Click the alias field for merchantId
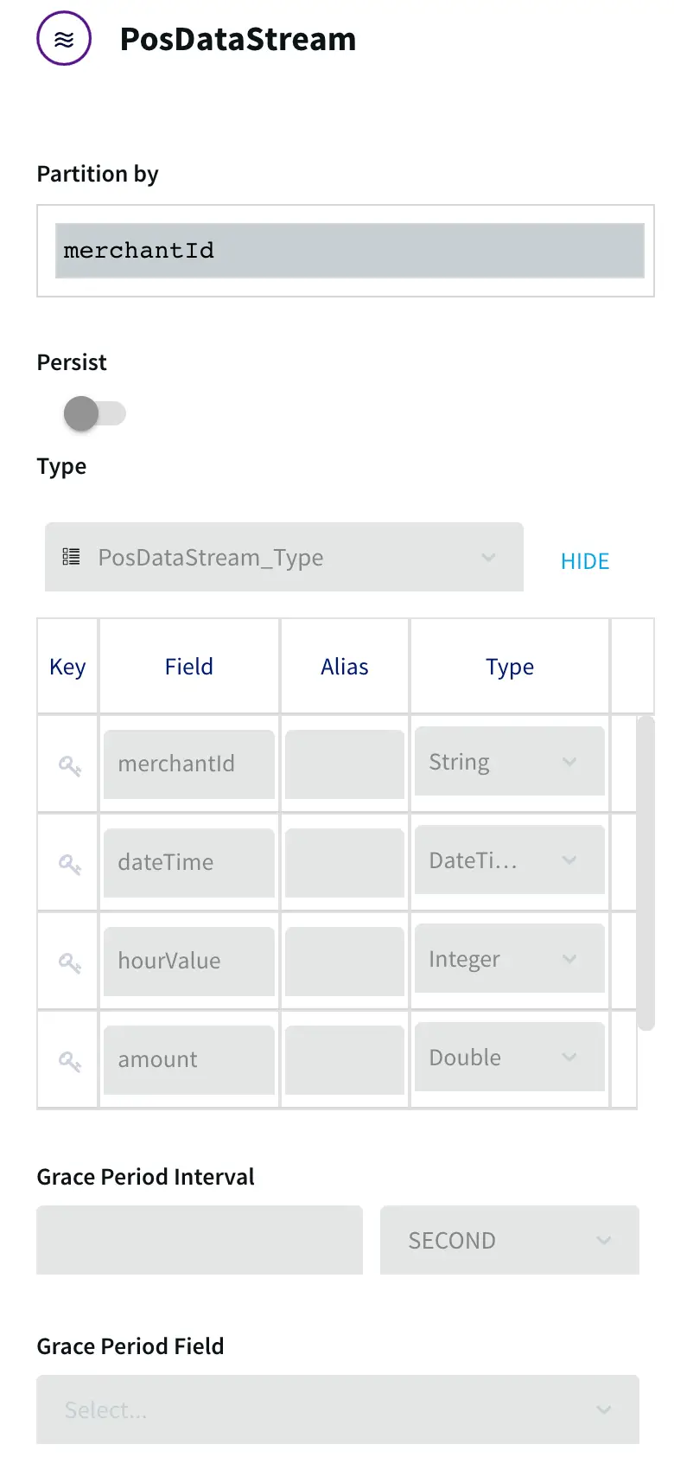 (344, 764)
